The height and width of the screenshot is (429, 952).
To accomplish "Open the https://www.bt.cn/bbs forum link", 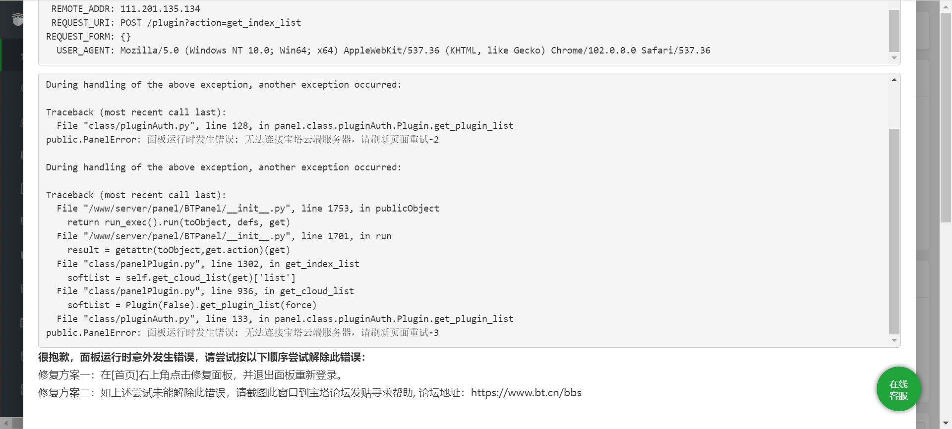I will pos(526,393).
